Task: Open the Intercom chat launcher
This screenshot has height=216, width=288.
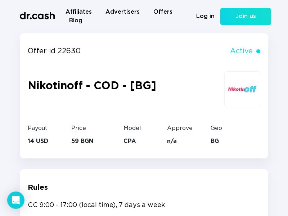Action: (16, 200)
